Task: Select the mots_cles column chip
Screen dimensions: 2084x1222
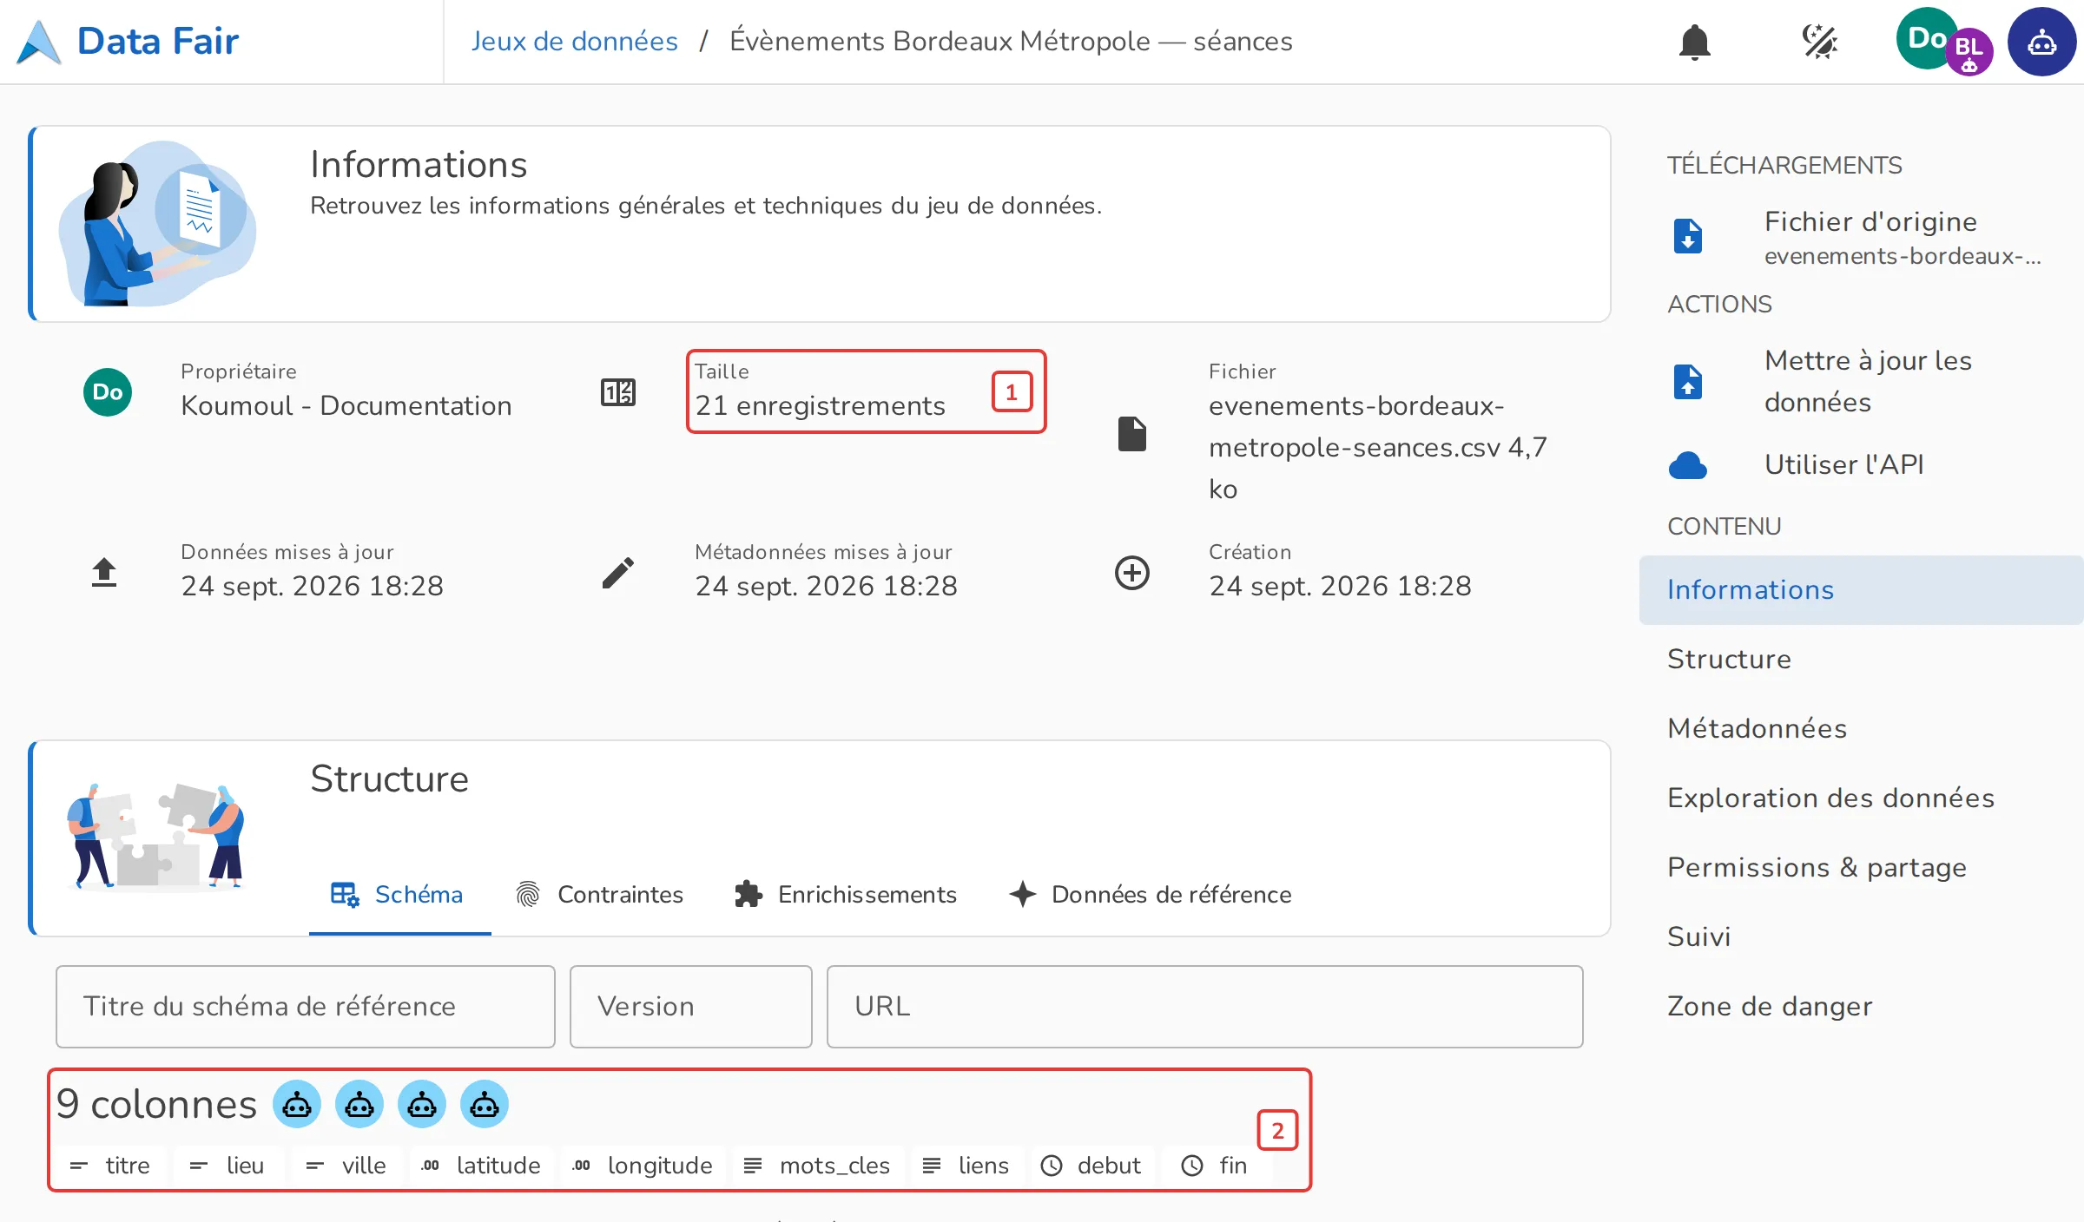Action: pos(818,1166)
